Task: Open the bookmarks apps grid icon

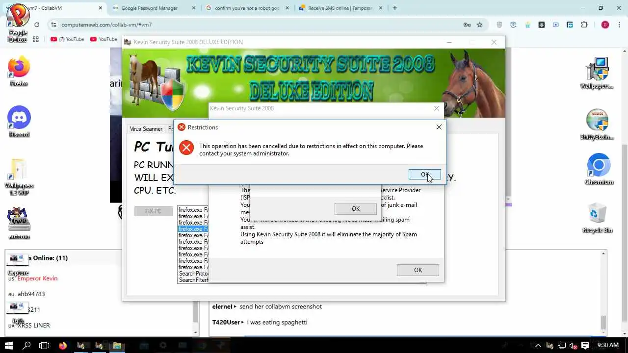Action: tap(35, 39)
